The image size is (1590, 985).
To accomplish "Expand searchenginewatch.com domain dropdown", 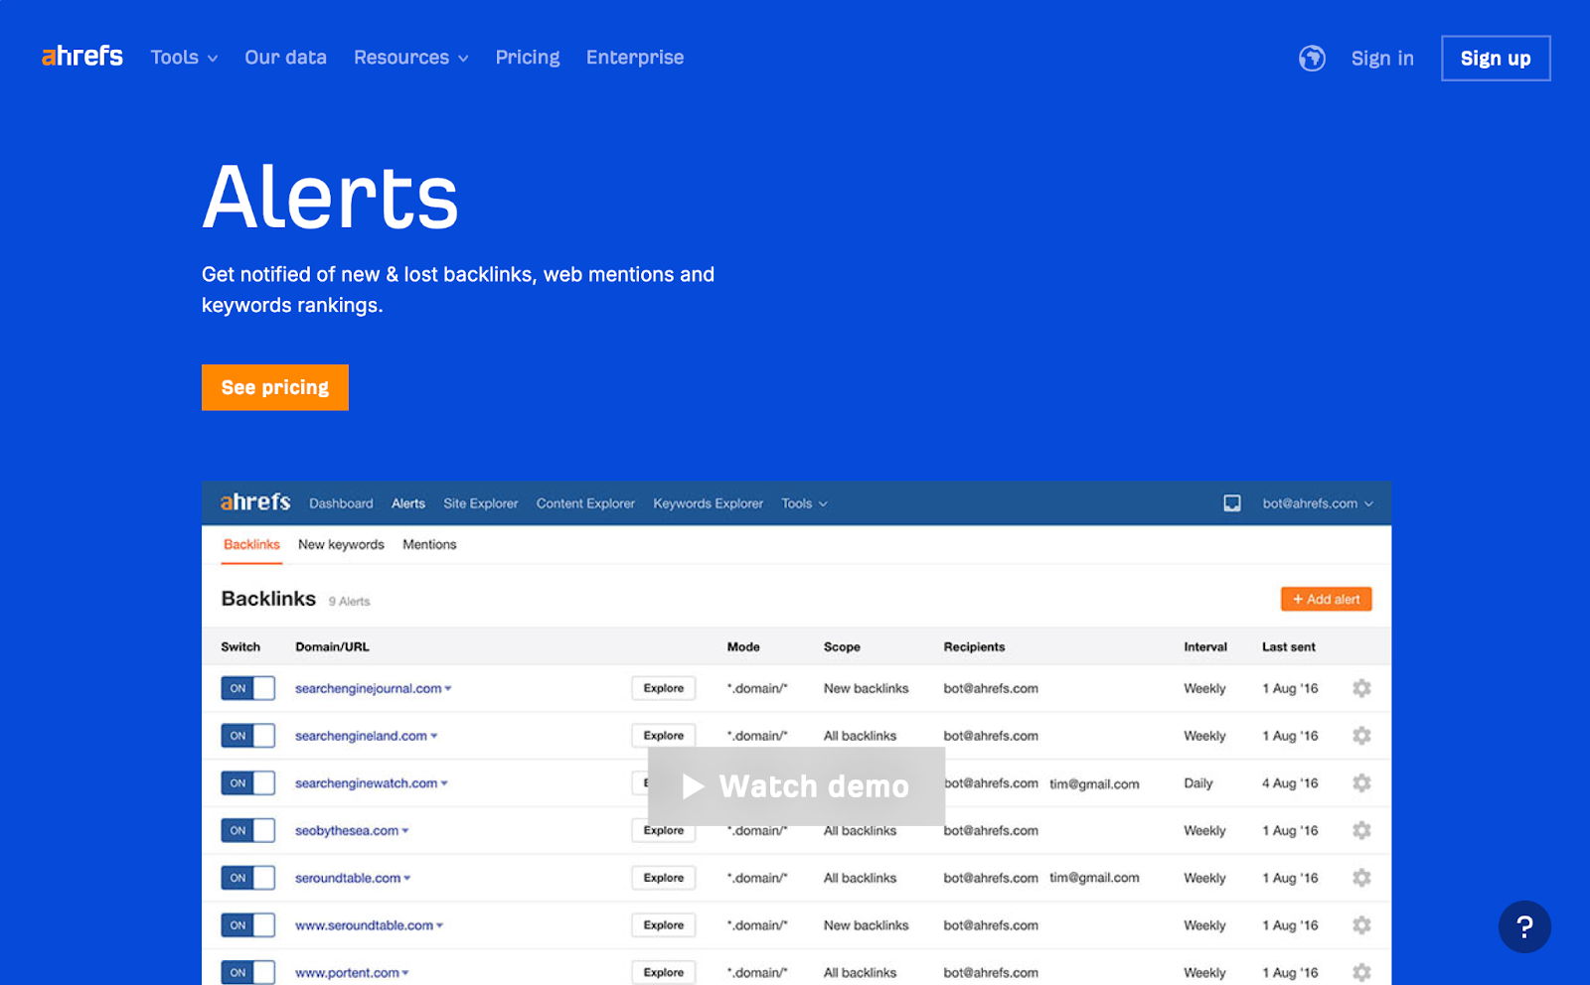I will [444, 783].
